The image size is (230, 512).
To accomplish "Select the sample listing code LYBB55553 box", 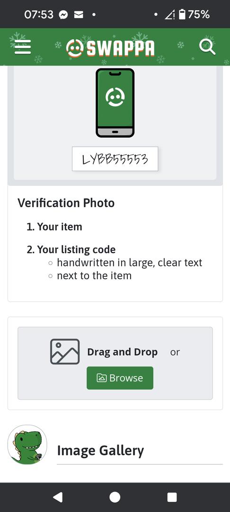I will tap(115, 159).
